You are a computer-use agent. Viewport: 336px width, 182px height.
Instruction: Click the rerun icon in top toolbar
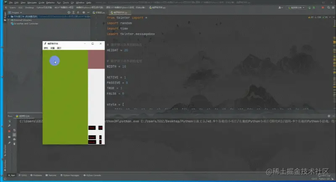pyautogui.click(x=309, y=8)
